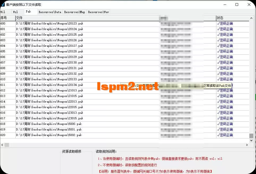Click the horizontal scrollbar right arrow

pos(247,145)
